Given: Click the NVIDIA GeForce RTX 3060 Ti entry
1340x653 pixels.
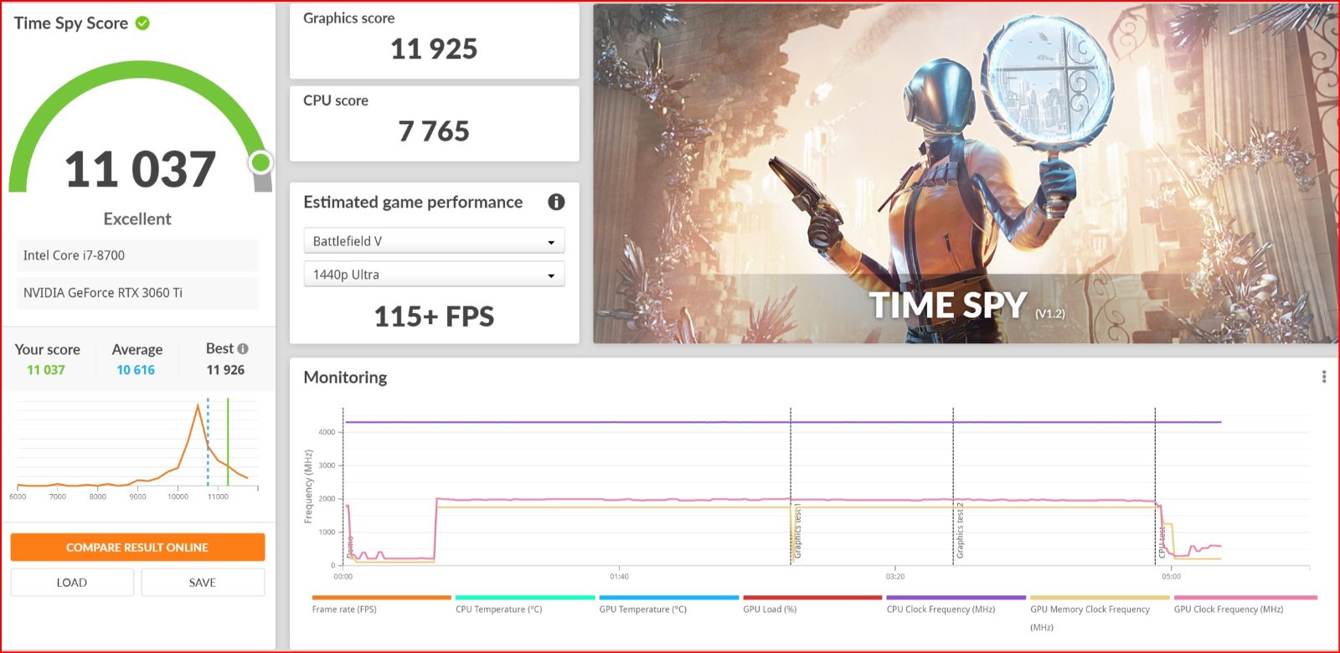Looking at the screenshot, I should [x=137, y=293].
